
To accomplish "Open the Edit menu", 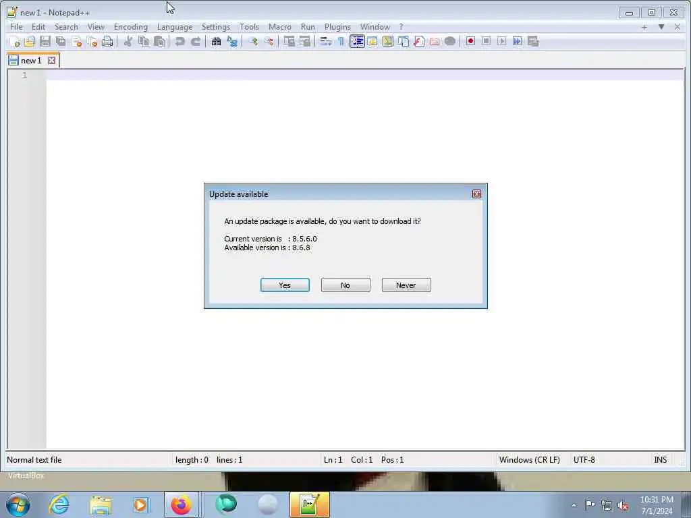I will coord(38,27).
